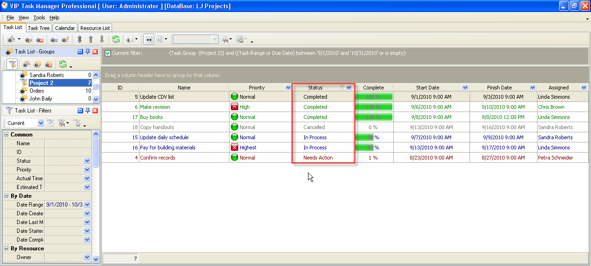Screen dimensions: 591x266
Task: Switch to the Calendar tab
Action: pos(65,28)
